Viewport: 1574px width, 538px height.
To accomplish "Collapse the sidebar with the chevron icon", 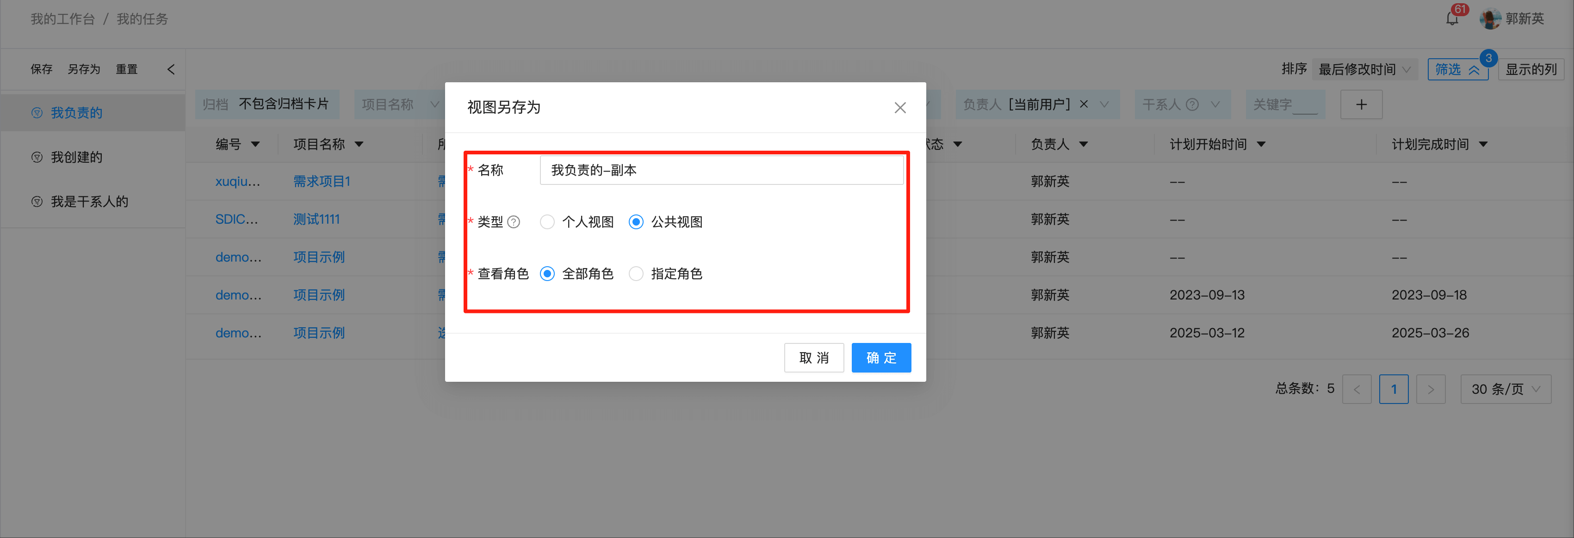I will click(171, 69).
